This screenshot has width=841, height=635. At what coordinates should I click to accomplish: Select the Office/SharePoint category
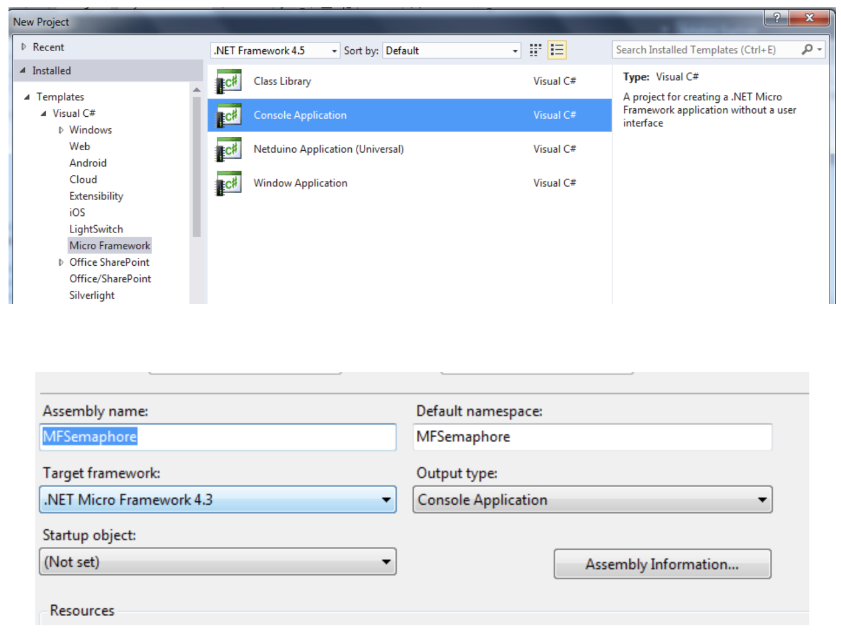(x=110, y=279)
